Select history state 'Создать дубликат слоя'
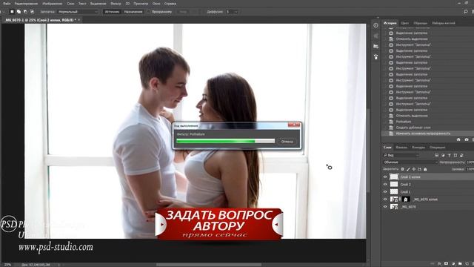The width and height of the screenshot is (474, 267). point(413,128)
